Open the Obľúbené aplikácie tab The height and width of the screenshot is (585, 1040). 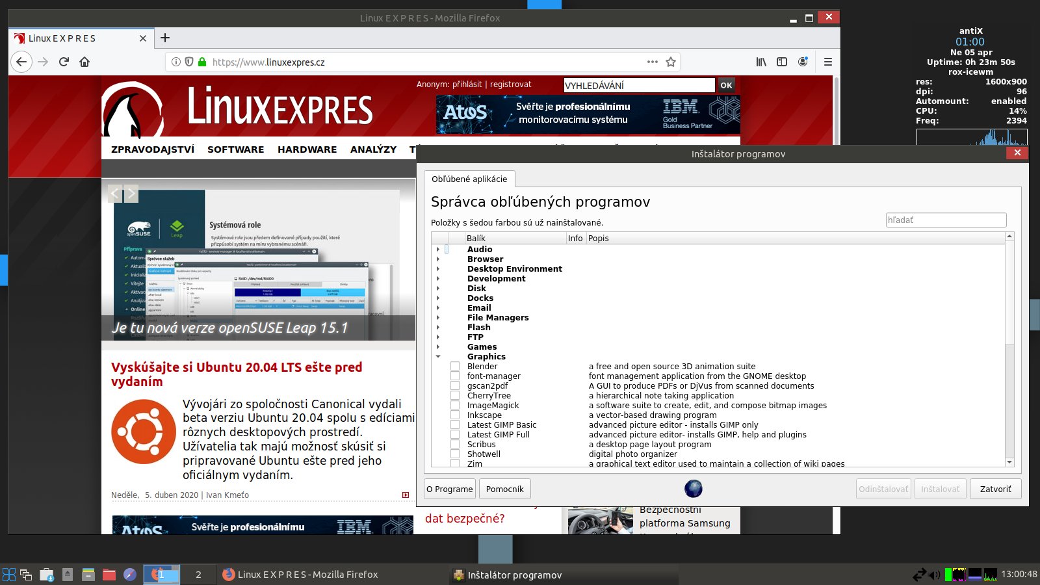click(469, 179)
